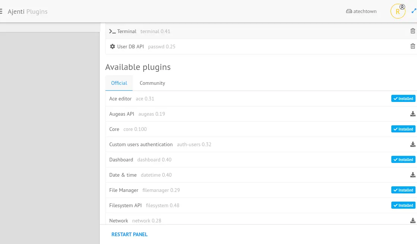Click the 'datetime 0.40' version text
The width and height of the screenshot is (417, 244).
pos(156,175)
